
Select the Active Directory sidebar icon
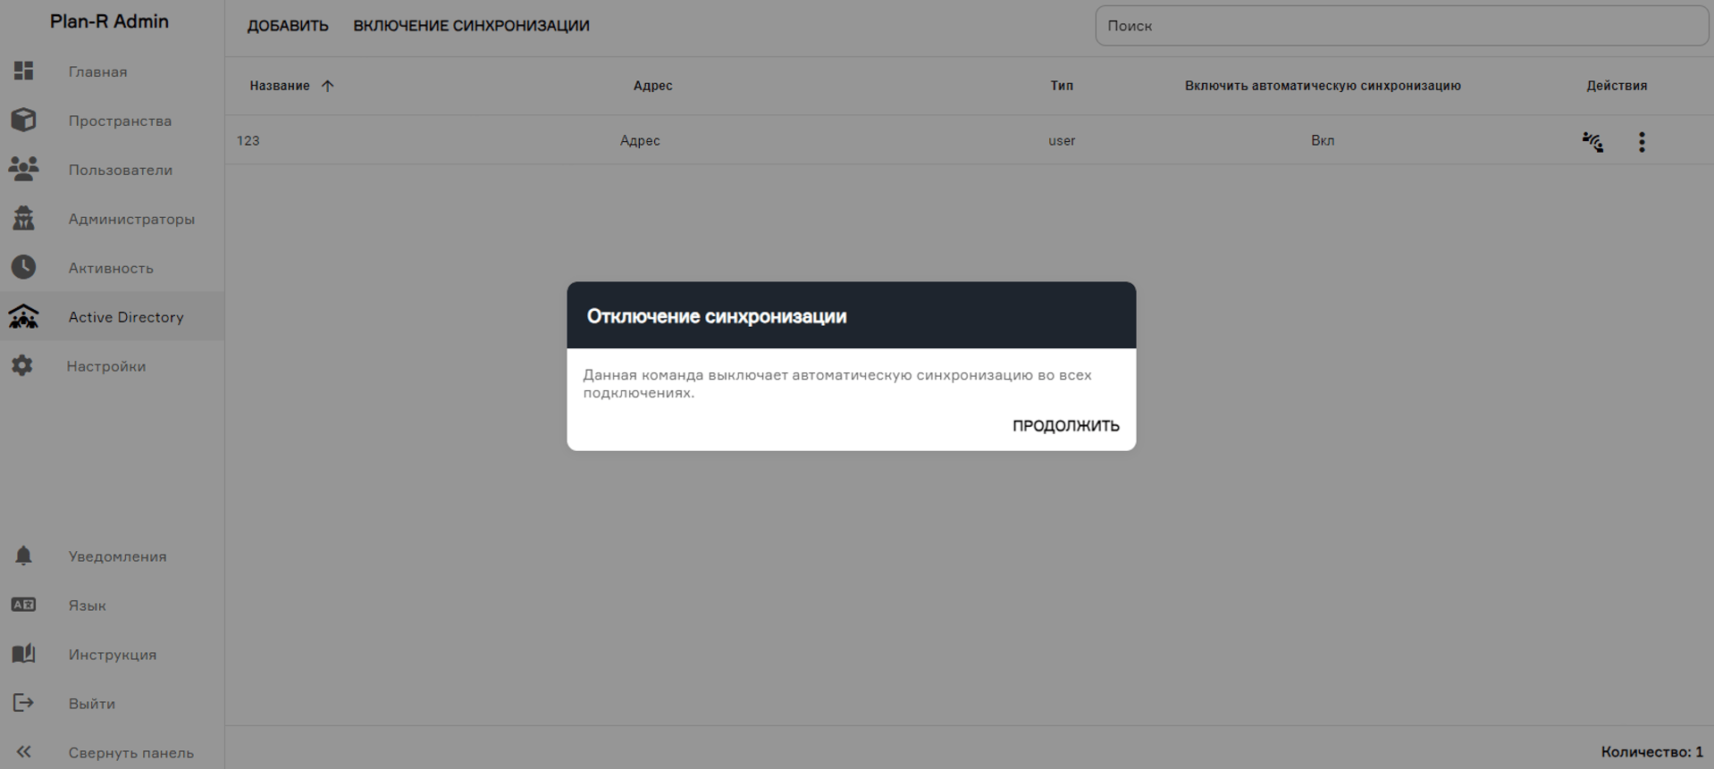click(23, 317)
